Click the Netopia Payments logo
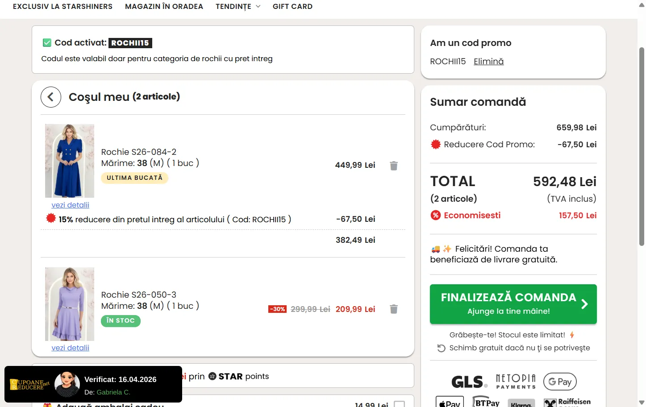The height and width of the screenshot is (407, 646). coord(516,382)
